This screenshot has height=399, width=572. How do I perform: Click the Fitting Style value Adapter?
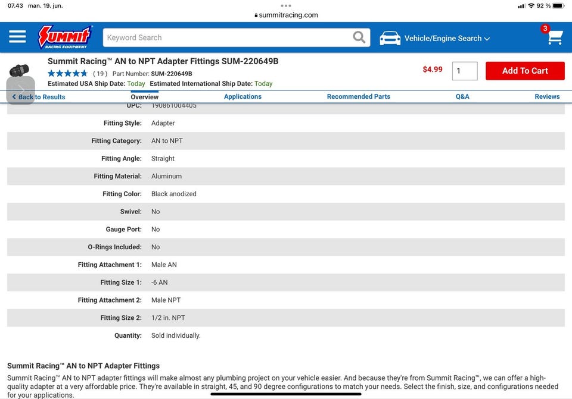[163, 123]
